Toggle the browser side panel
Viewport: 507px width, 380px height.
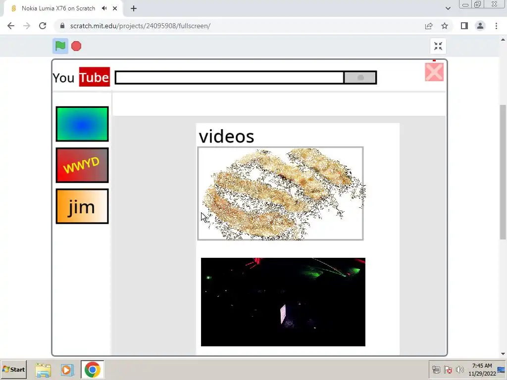point(464,26)
